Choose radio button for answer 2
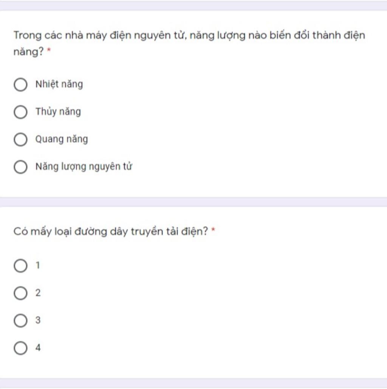This screenshot has height=389, width=387. (20, 293)
